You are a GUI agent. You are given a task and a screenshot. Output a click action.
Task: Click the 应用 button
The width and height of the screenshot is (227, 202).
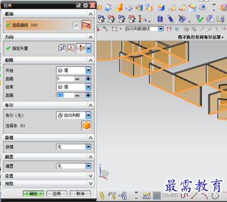(x=57, y=193)
